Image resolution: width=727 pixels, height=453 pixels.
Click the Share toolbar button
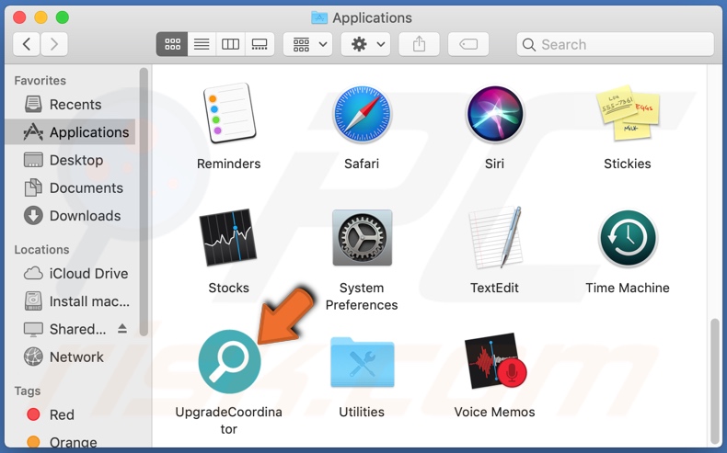click(x=419, y=44)
